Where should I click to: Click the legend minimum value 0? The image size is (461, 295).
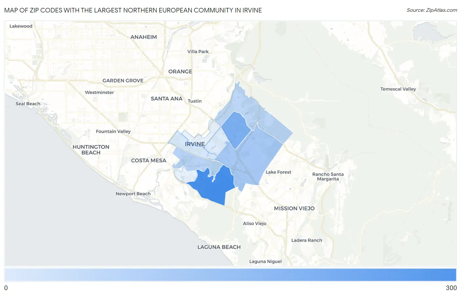click(6, 288)
